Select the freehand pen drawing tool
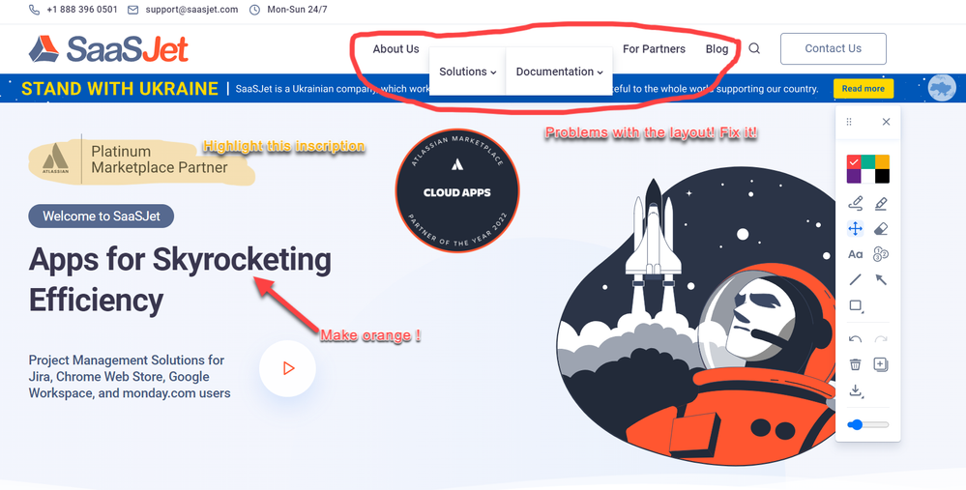966x490 pixels. 855,203
